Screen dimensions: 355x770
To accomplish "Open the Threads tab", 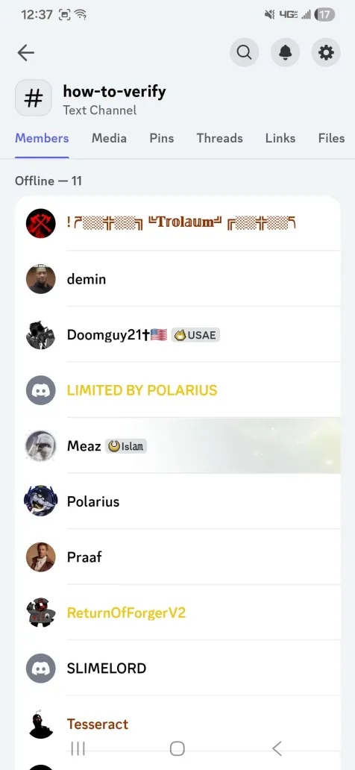I will point(219,139).
